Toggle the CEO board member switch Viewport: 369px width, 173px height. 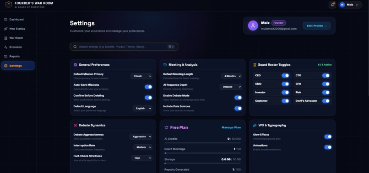coord(285,76)
